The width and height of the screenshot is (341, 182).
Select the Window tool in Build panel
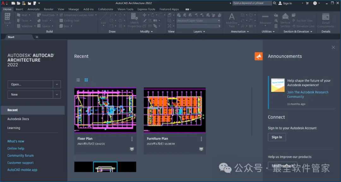pos(25,26)
